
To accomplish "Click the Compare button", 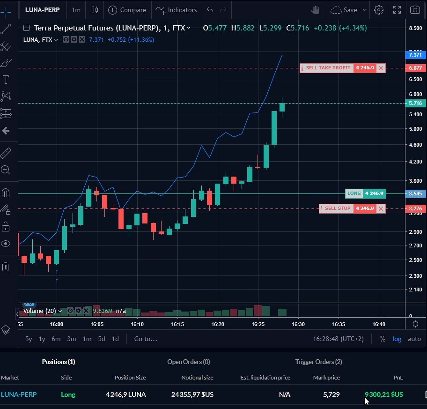I will [x=127, y=10].
